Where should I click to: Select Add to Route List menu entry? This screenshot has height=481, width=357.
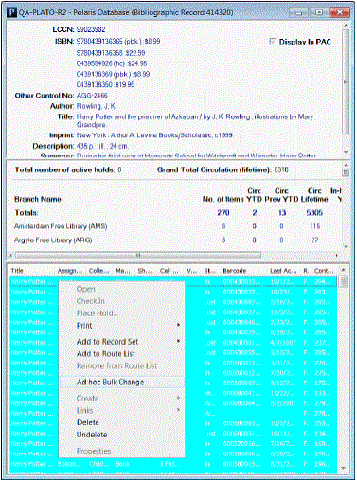[x=106, y=354]
